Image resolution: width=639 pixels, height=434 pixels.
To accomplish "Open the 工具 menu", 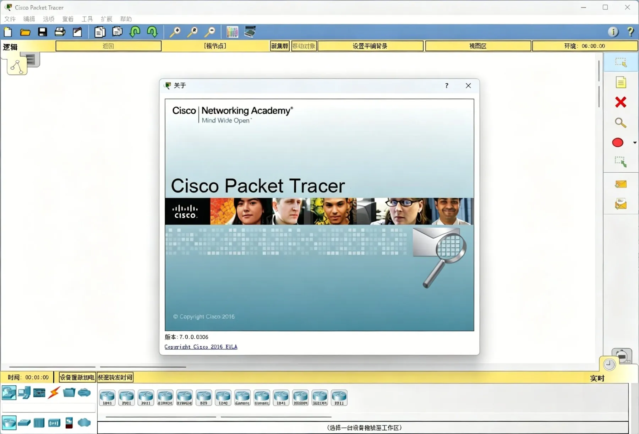I will coord(87,19).
